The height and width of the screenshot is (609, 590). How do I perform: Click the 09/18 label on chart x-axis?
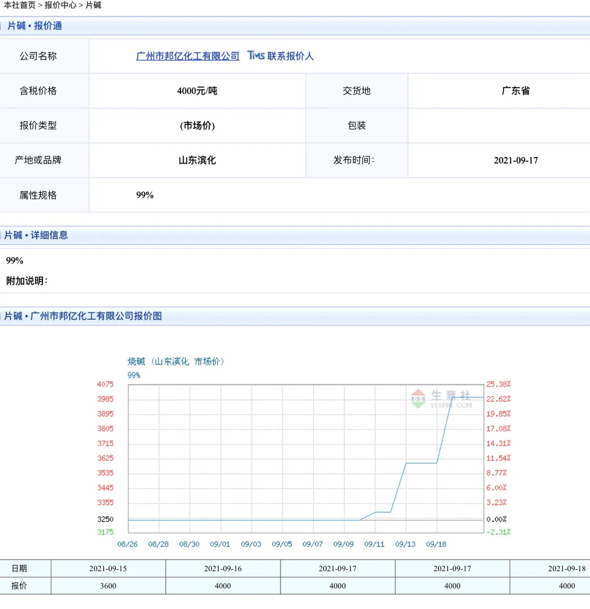pos(436,544)
